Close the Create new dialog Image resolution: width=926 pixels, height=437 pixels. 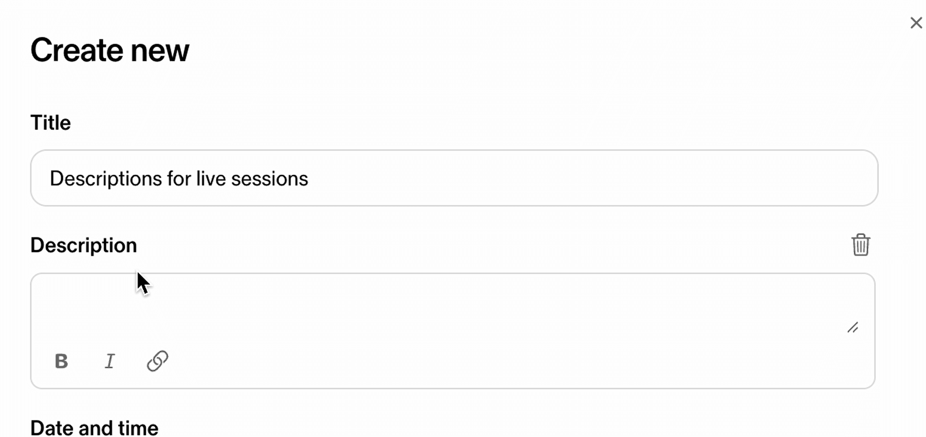click(x=916, y=23)
